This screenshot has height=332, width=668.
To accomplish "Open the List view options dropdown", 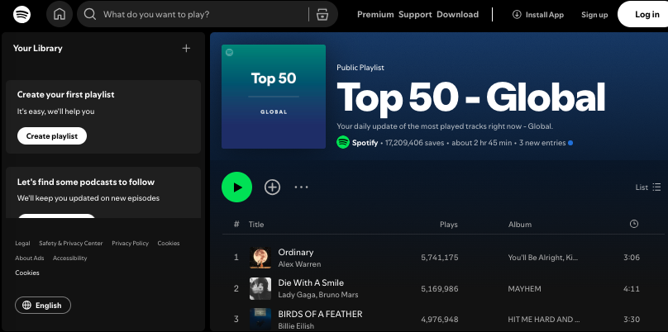I will [648, 187].
